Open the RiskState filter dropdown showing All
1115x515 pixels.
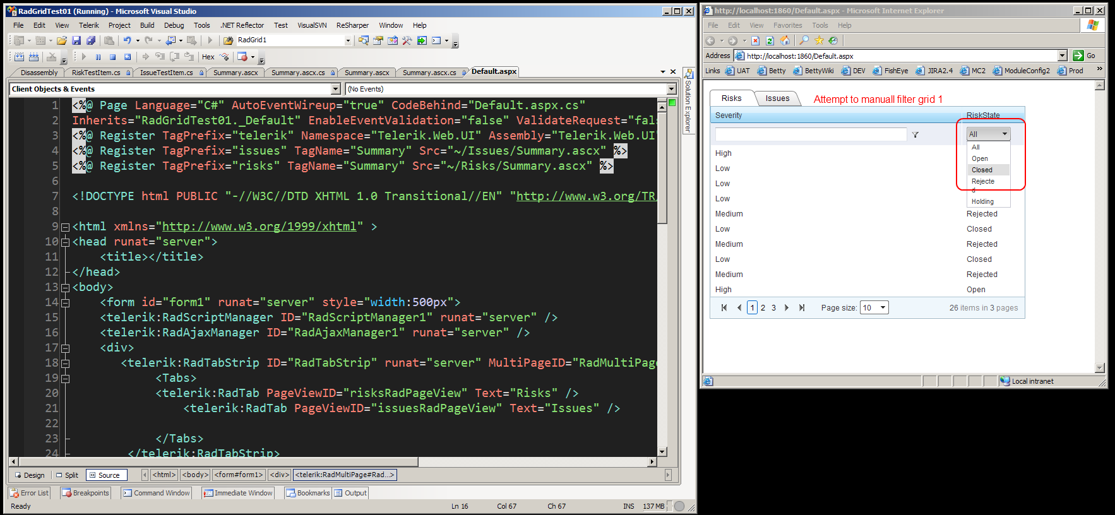pos(988,134)
